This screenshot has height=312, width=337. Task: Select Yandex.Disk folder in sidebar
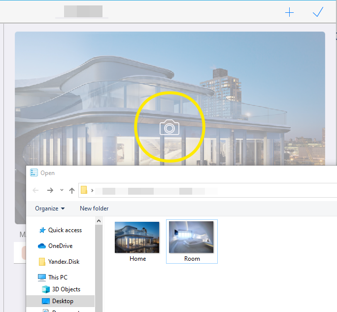(x=64, y=262)
